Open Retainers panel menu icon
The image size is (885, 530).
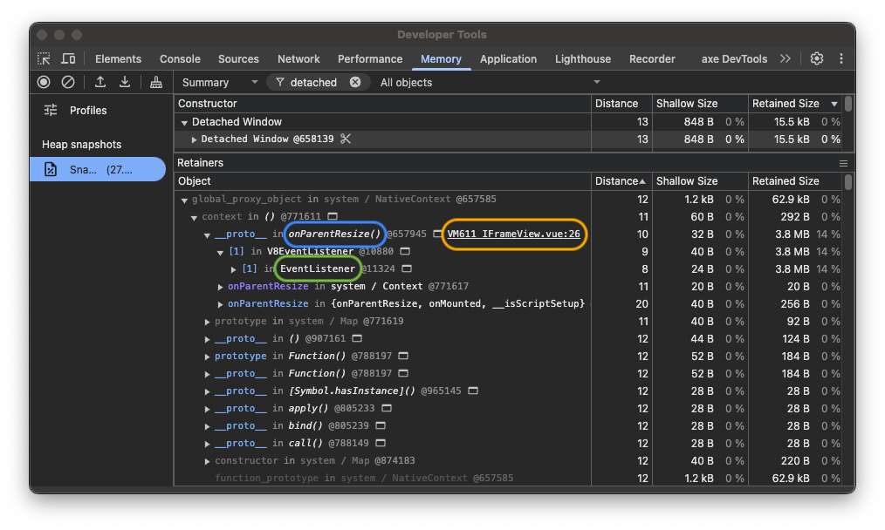click(x=843, y=163)
